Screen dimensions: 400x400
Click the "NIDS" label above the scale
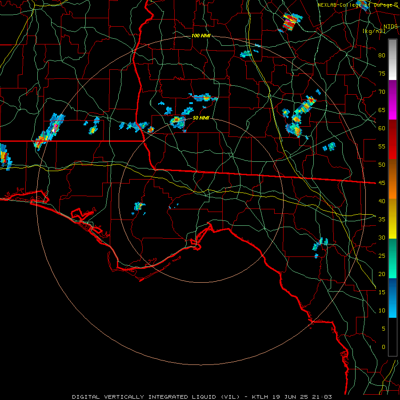click(390, 27)
